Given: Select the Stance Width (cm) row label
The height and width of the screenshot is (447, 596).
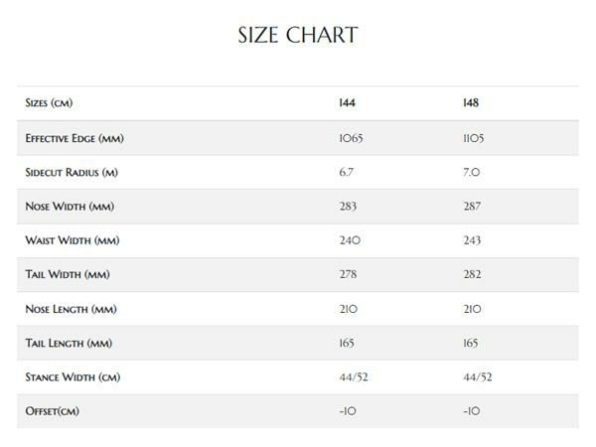Looking at the screenshot, I should (72, 377).
